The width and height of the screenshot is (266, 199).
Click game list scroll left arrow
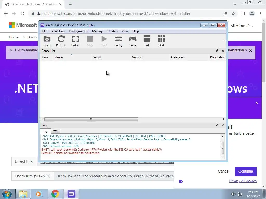tap(42, 119)
